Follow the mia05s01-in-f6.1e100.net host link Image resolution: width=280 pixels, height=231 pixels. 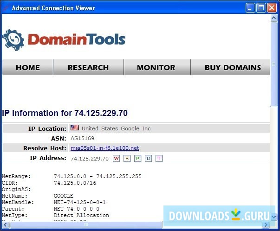104,148
